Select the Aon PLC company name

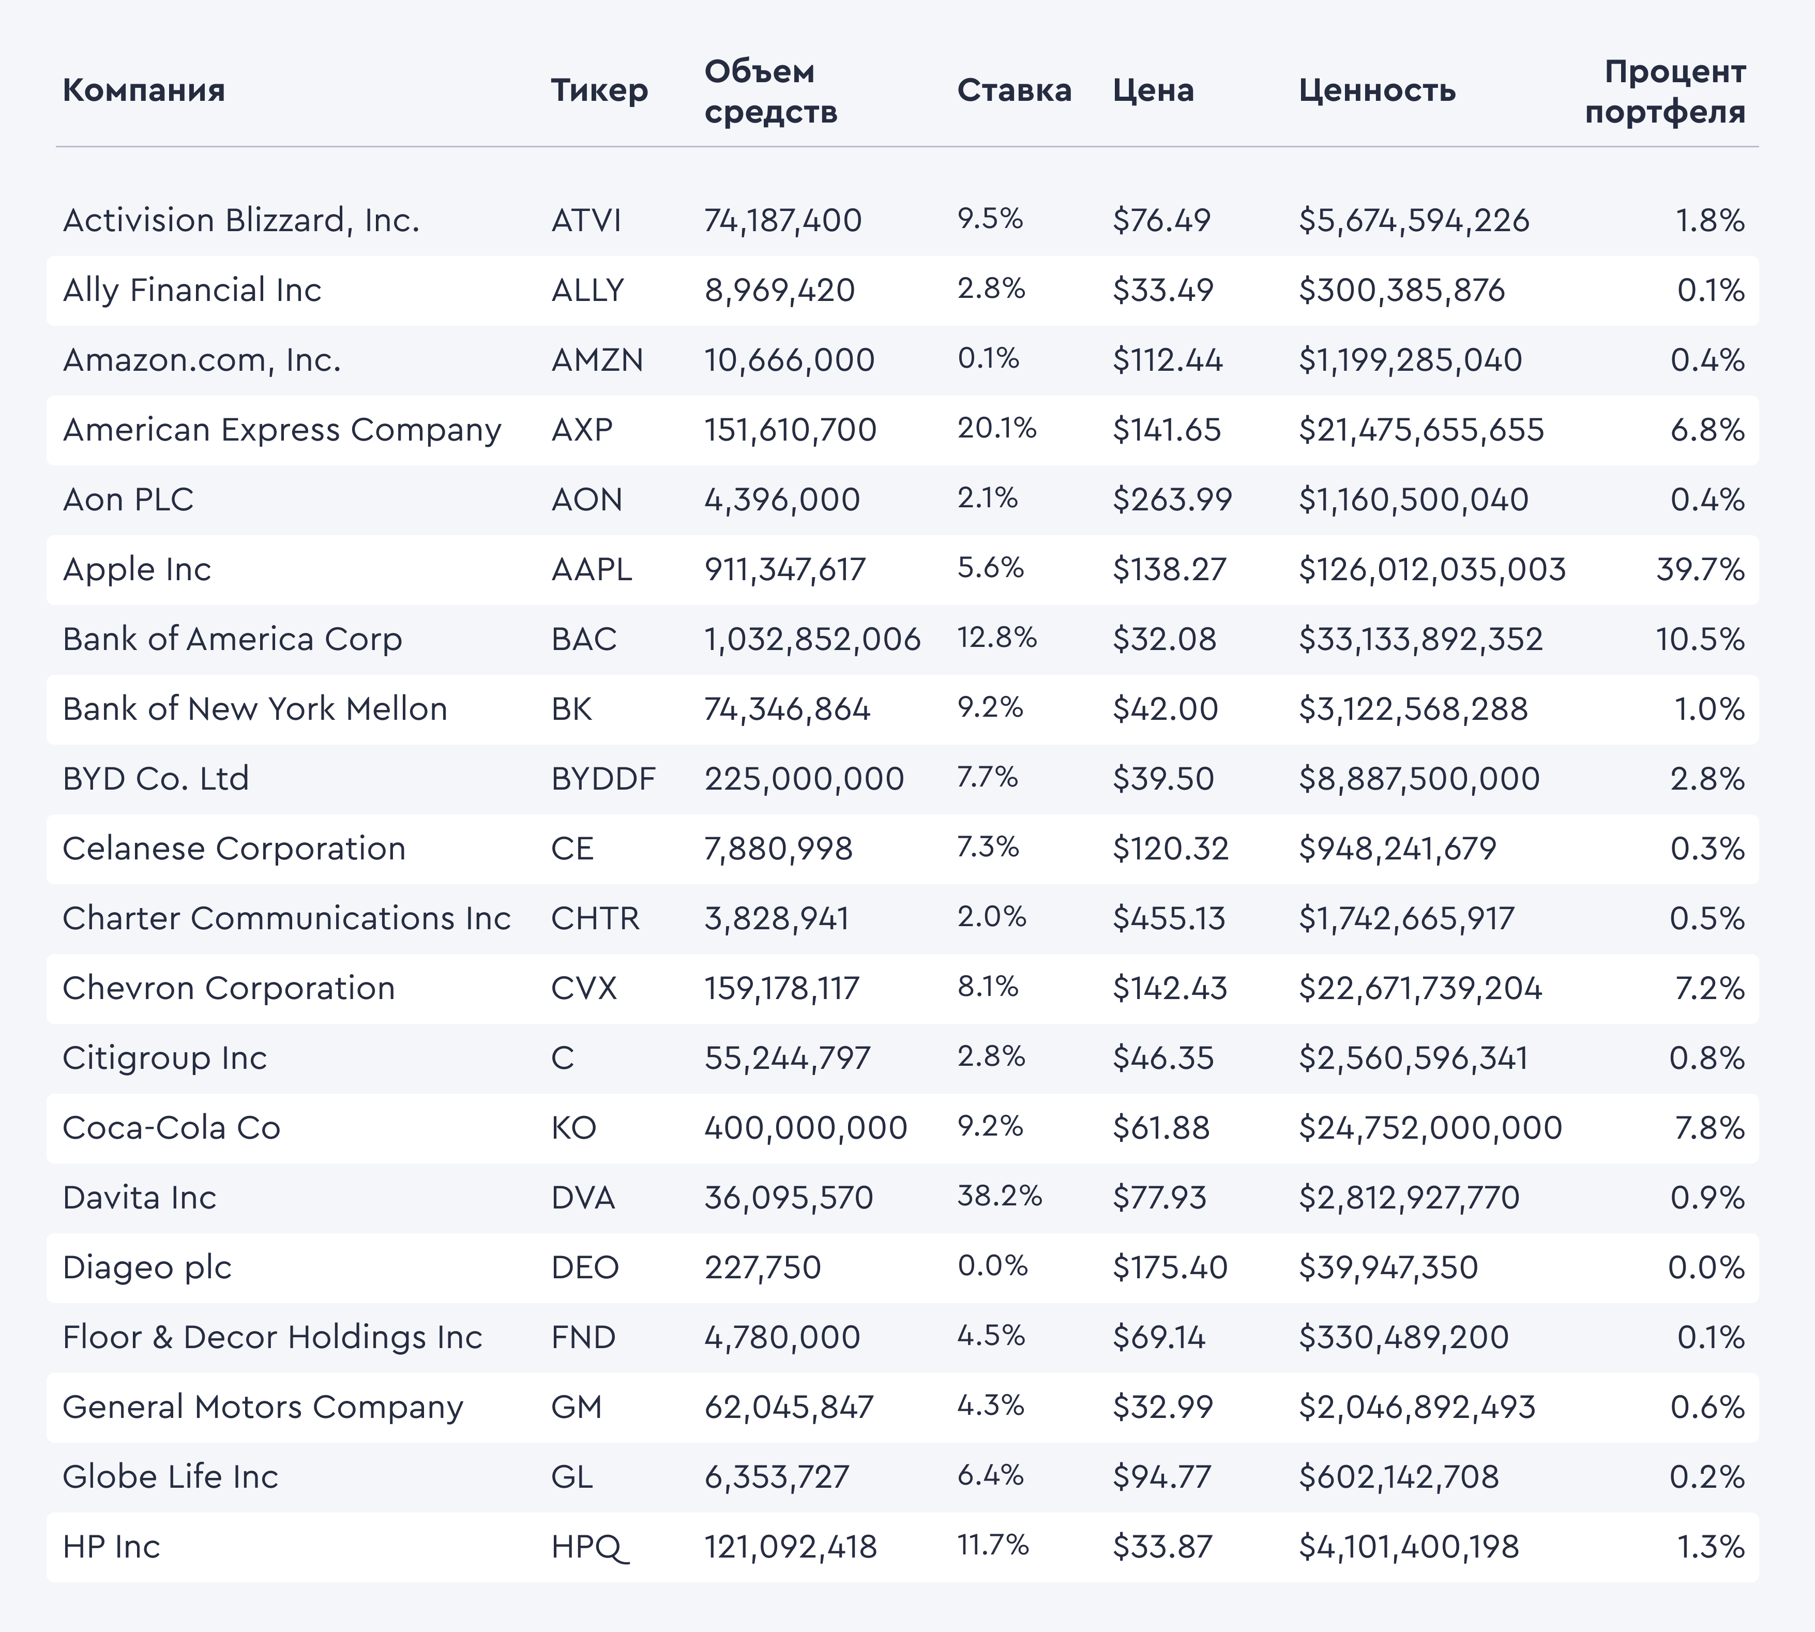click(128, 500)
